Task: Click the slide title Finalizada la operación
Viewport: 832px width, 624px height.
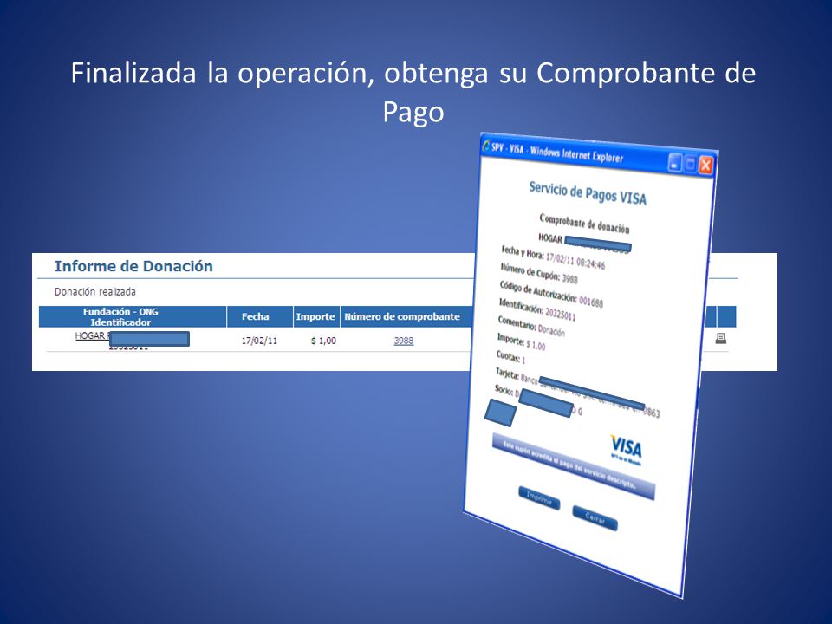Action: tap(413, 92)
